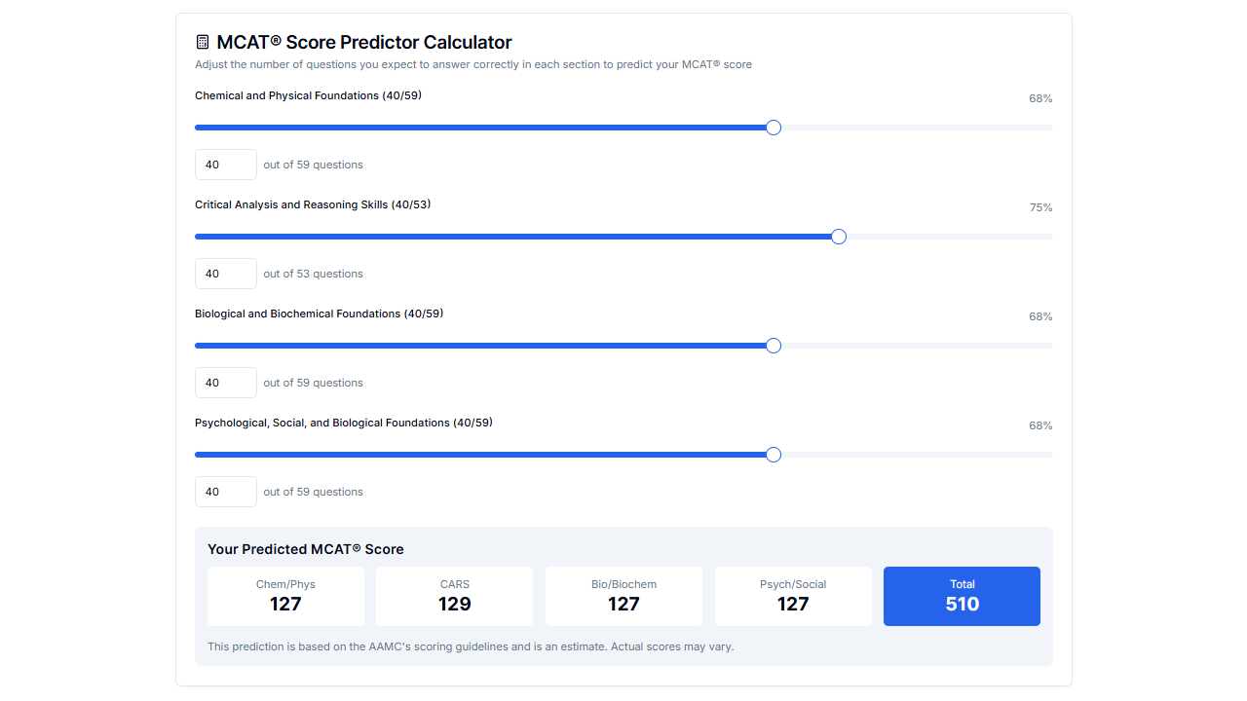Image resolution: width=1247 pixels, height=701 pixels.
Task: Click the calculator icon beside the title
Action: (202, 41)
